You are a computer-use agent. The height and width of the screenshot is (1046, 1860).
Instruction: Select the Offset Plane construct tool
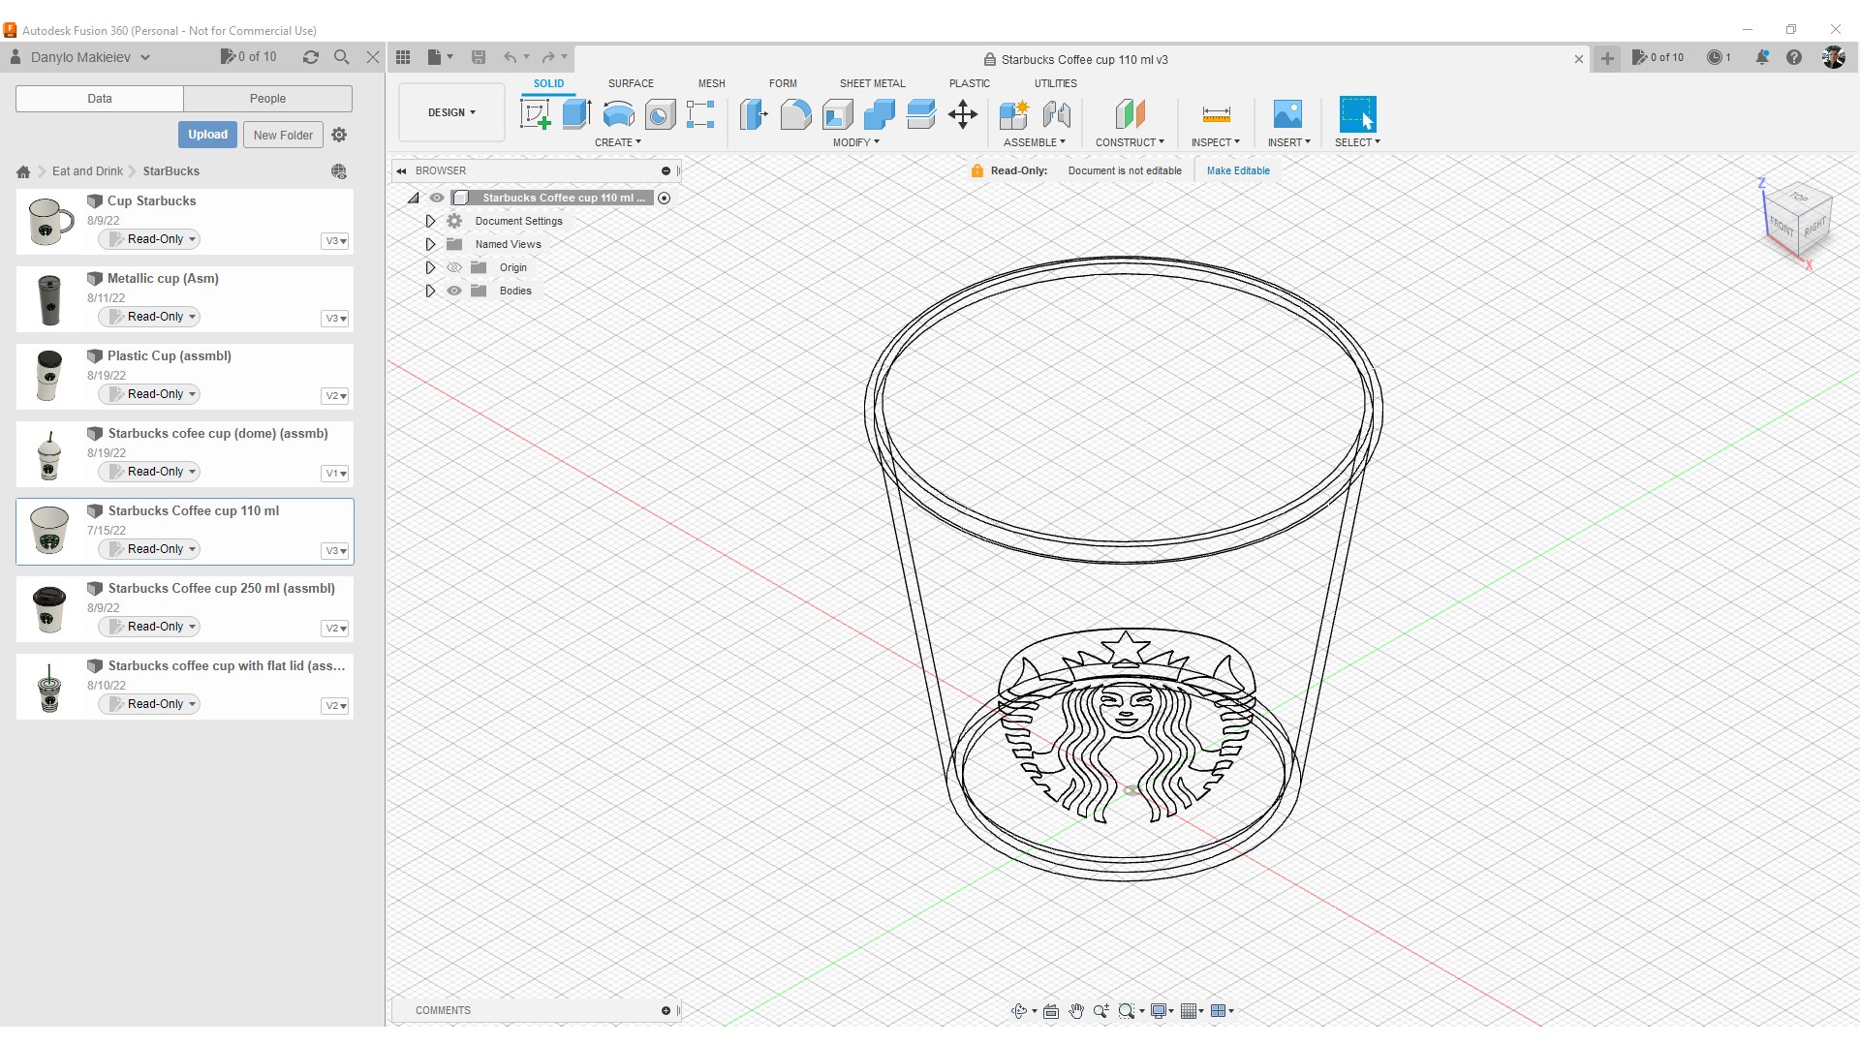pyautogui.click(x=1130, y=114)
